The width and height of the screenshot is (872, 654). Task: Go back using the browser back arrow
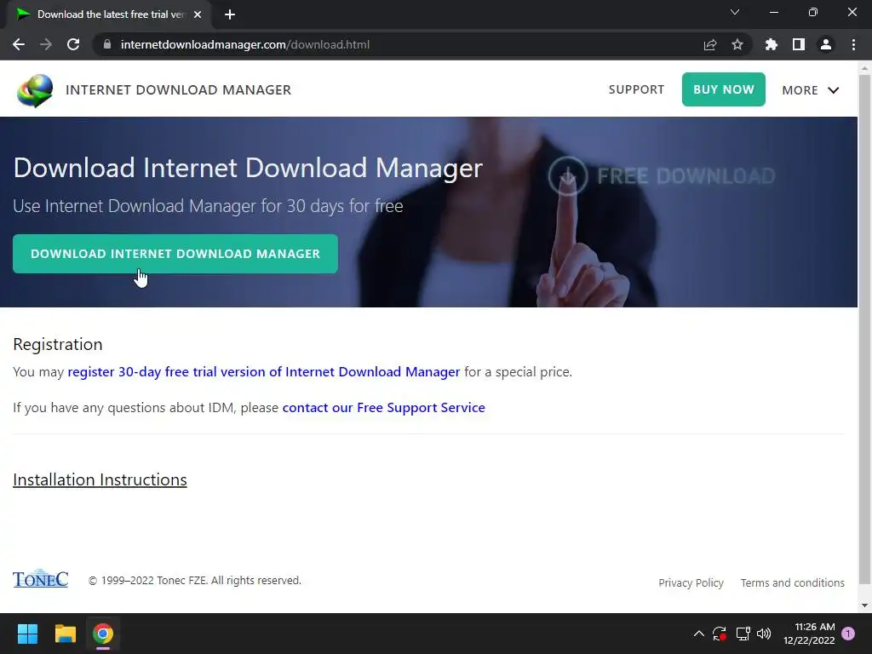pyautogui.click(x=19, y=44)
